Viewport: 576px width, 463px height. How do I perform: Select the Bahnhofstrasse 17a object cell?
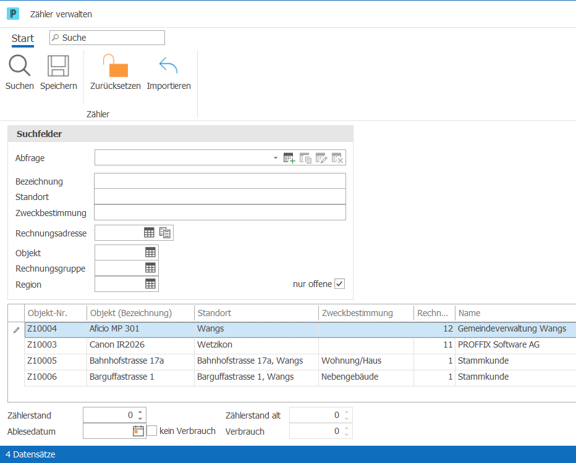point(141,361)
